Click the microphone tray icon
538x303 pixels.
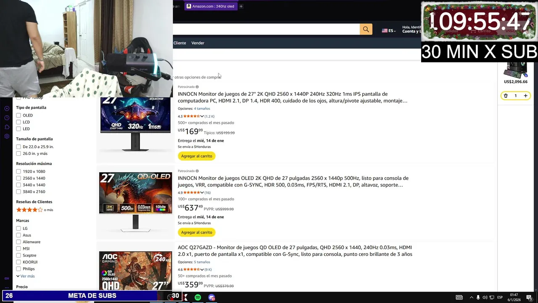[x=478, y=298]
